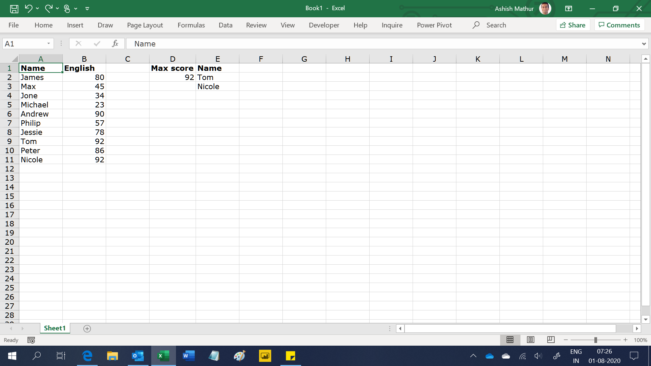This screenshot has height=366, width=651.
Task: Click the Redo arrow icon
Action: 48,8
